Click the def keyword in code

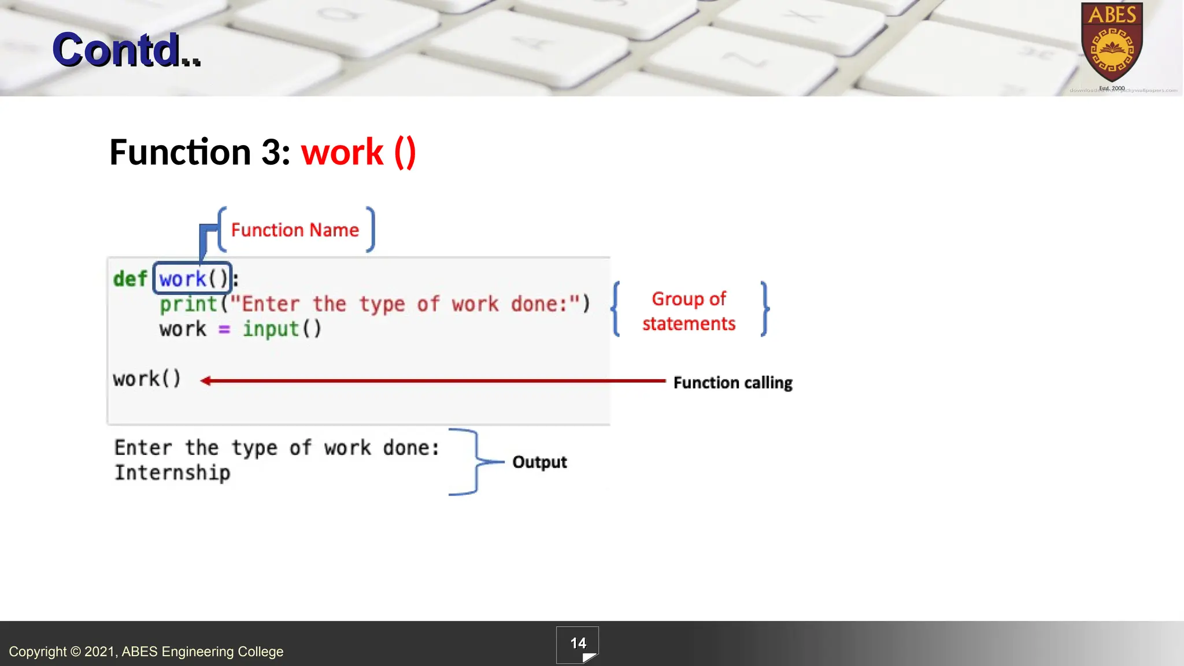pyautogui.click(x=130, y=279)
